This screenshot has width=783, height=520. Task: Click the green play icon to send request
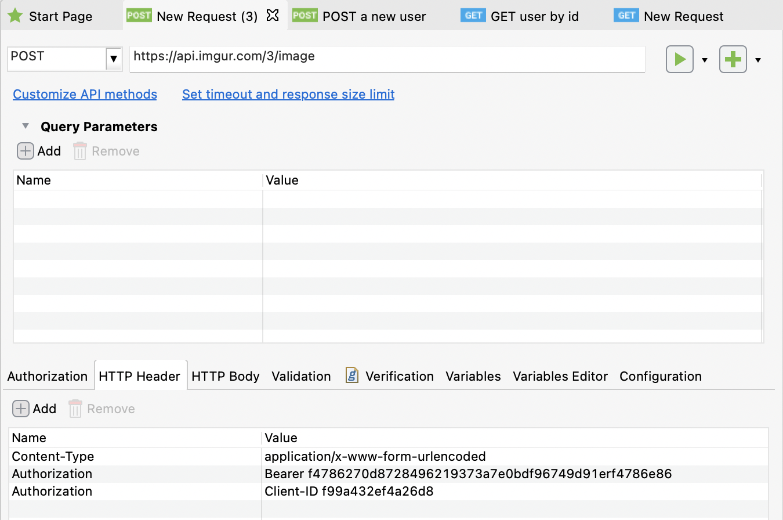[679, 59]
